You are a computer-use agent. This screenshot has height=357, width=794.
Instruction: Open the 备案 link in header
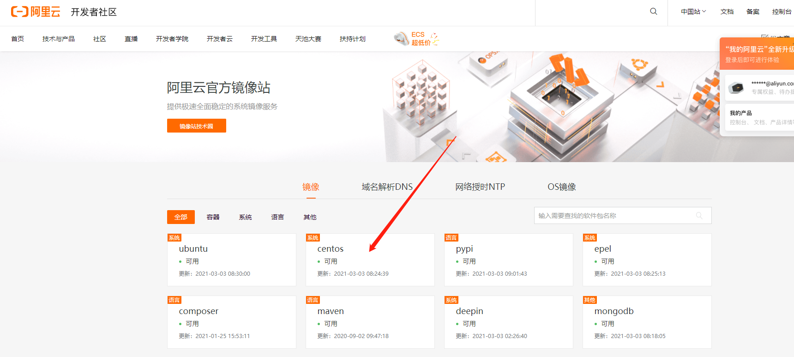point(753,12)
